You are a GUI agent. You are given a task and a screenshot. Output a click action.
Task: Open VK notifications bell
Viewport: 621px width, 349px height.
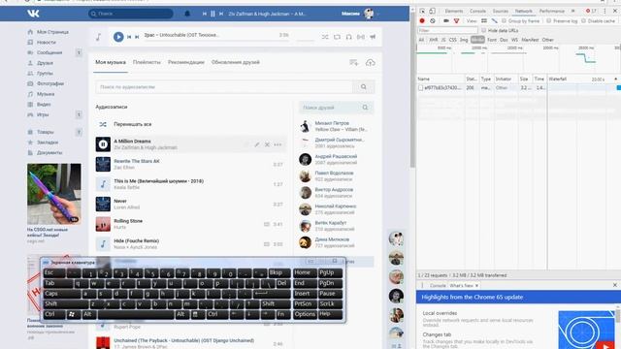click(187, 14)
